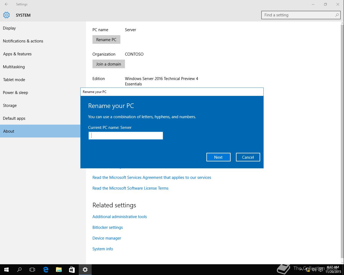Screen dimensions: 344x275
Task: Click the Settings back arrow
Action: 6,4
